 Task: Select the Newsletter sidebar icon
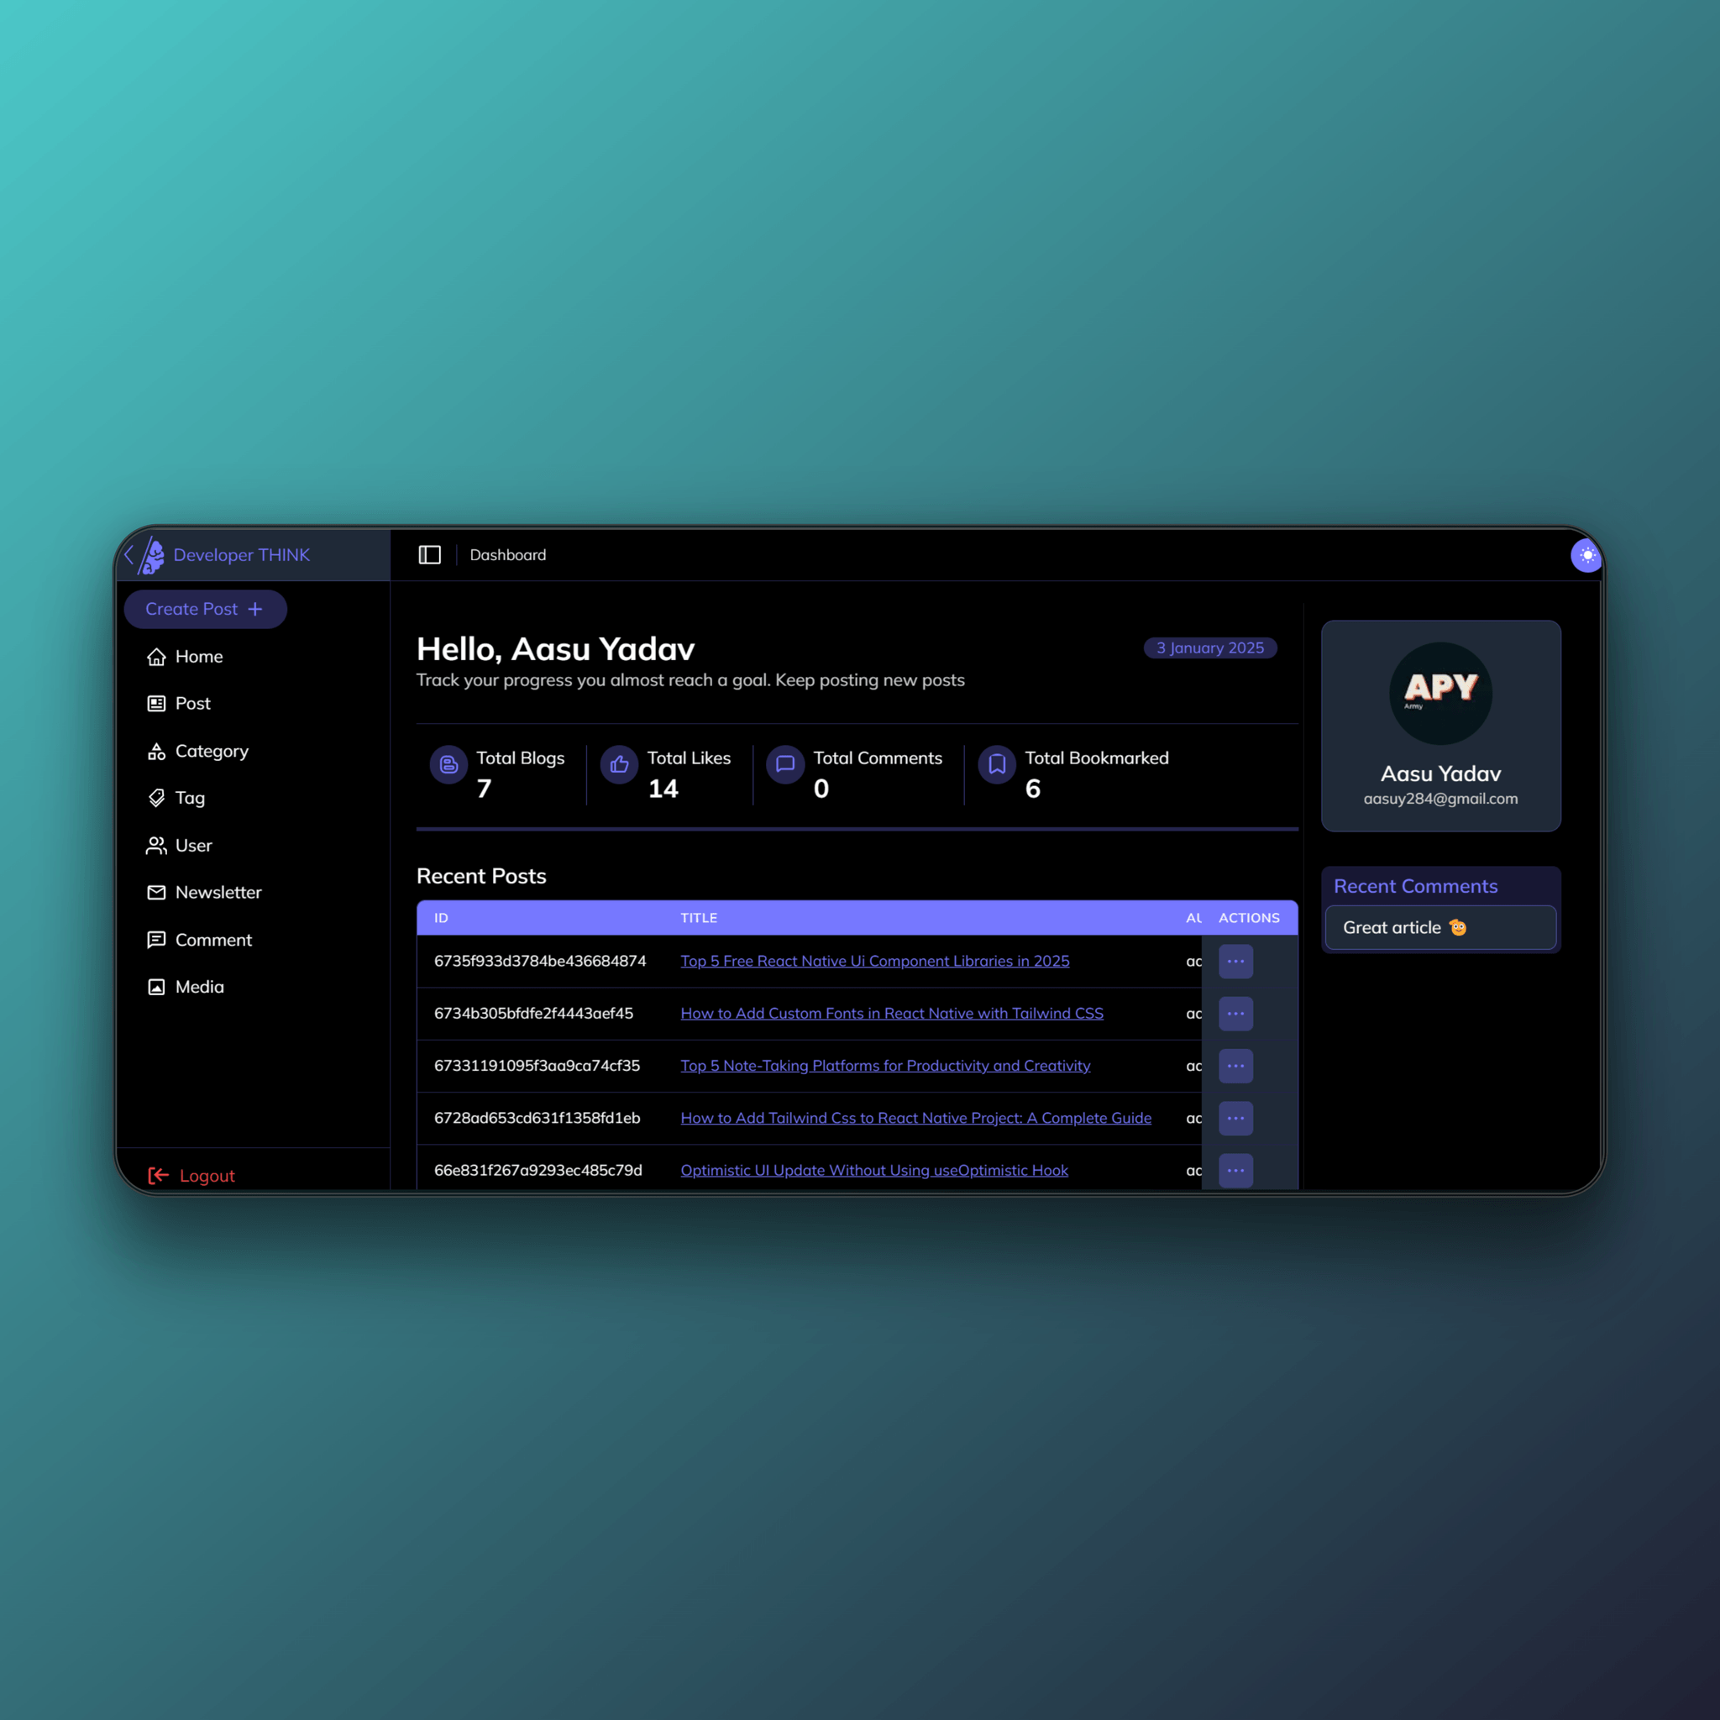(158, 892)
